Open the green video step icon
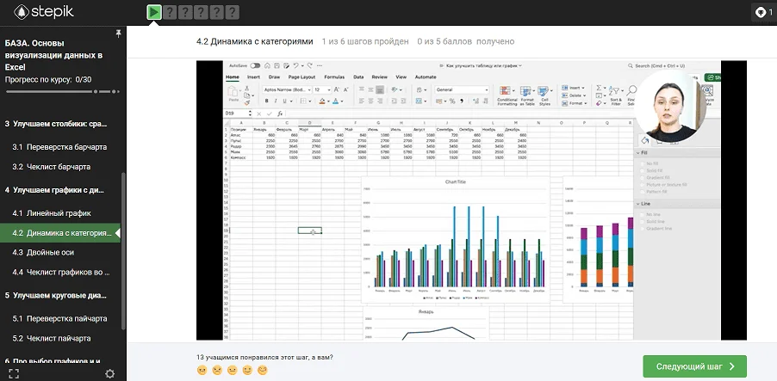Image resolution: width=777 pixels, height=381 pixels. click(x=153, y=12)
